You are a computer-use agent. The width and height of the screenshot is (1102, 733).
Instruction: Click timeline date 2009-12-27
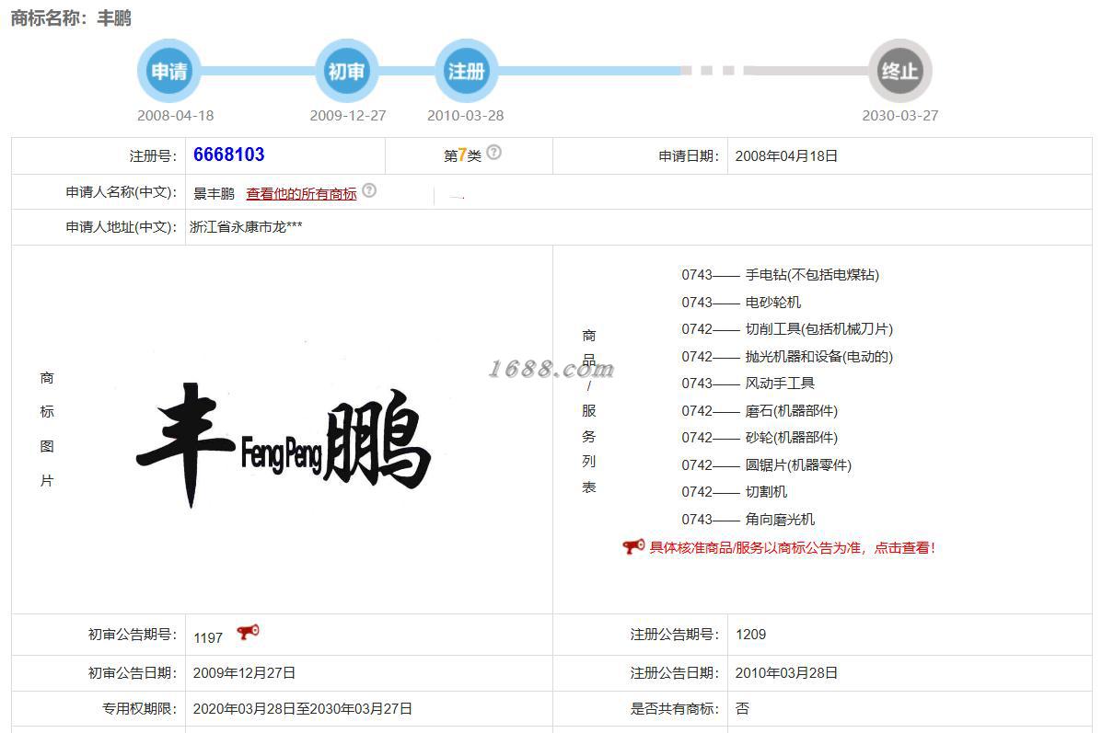(x=348, y=115)
